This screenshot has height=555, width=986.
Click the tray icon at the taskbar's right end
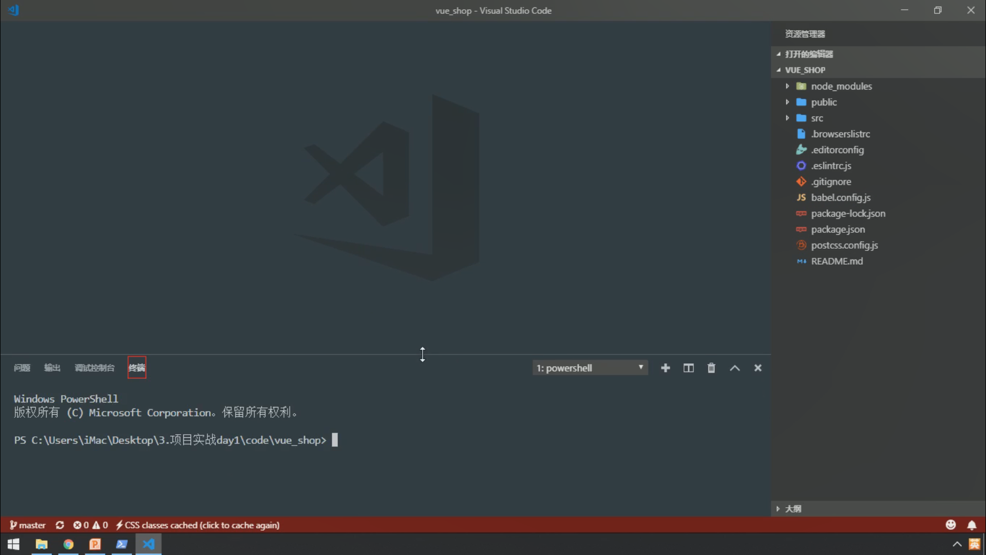[x=975, y=544]
